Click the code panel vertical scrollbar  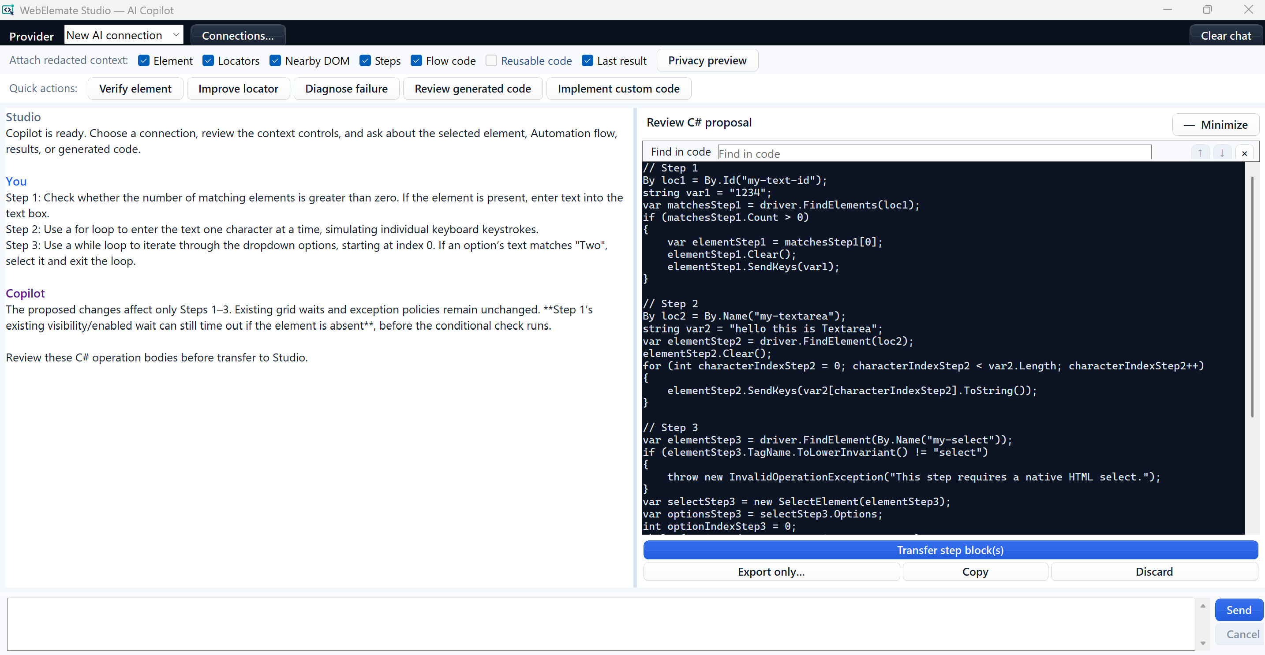(1252, 298)
